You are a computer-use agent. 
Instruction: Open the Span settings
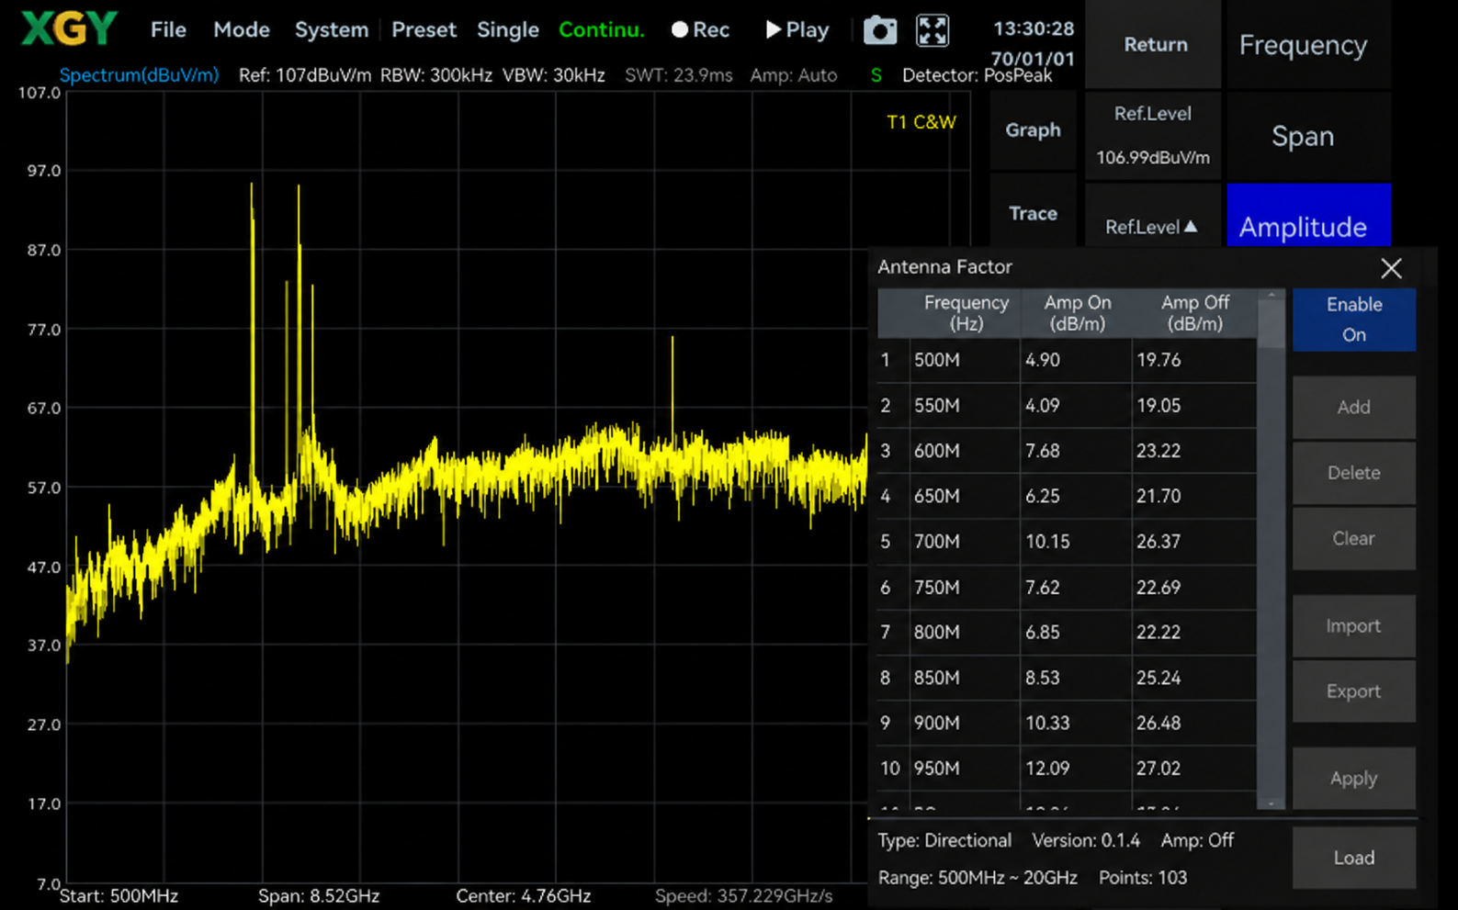point(1307,136)
